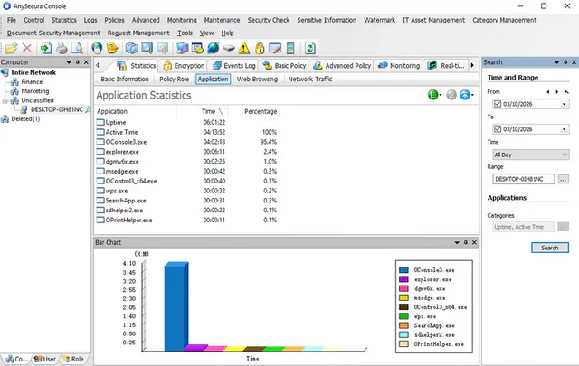Sort by the Time column header
This screenshot has width=579, height=366.
pos(209,111)
